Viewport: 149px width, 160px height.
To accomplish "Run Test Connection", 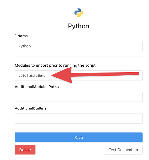I will 123,150.
